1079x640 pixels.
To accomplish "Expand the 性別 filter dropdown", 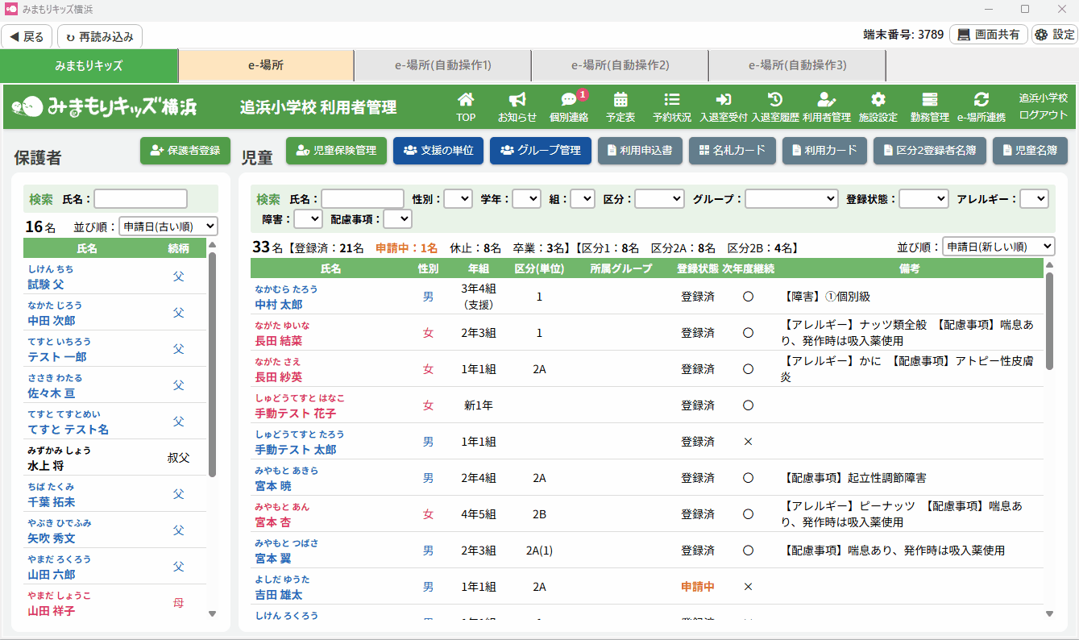I will 458,198.
